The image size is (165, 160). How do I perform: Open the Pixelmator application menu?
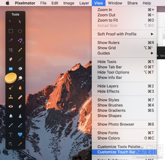tap(25, 3)
